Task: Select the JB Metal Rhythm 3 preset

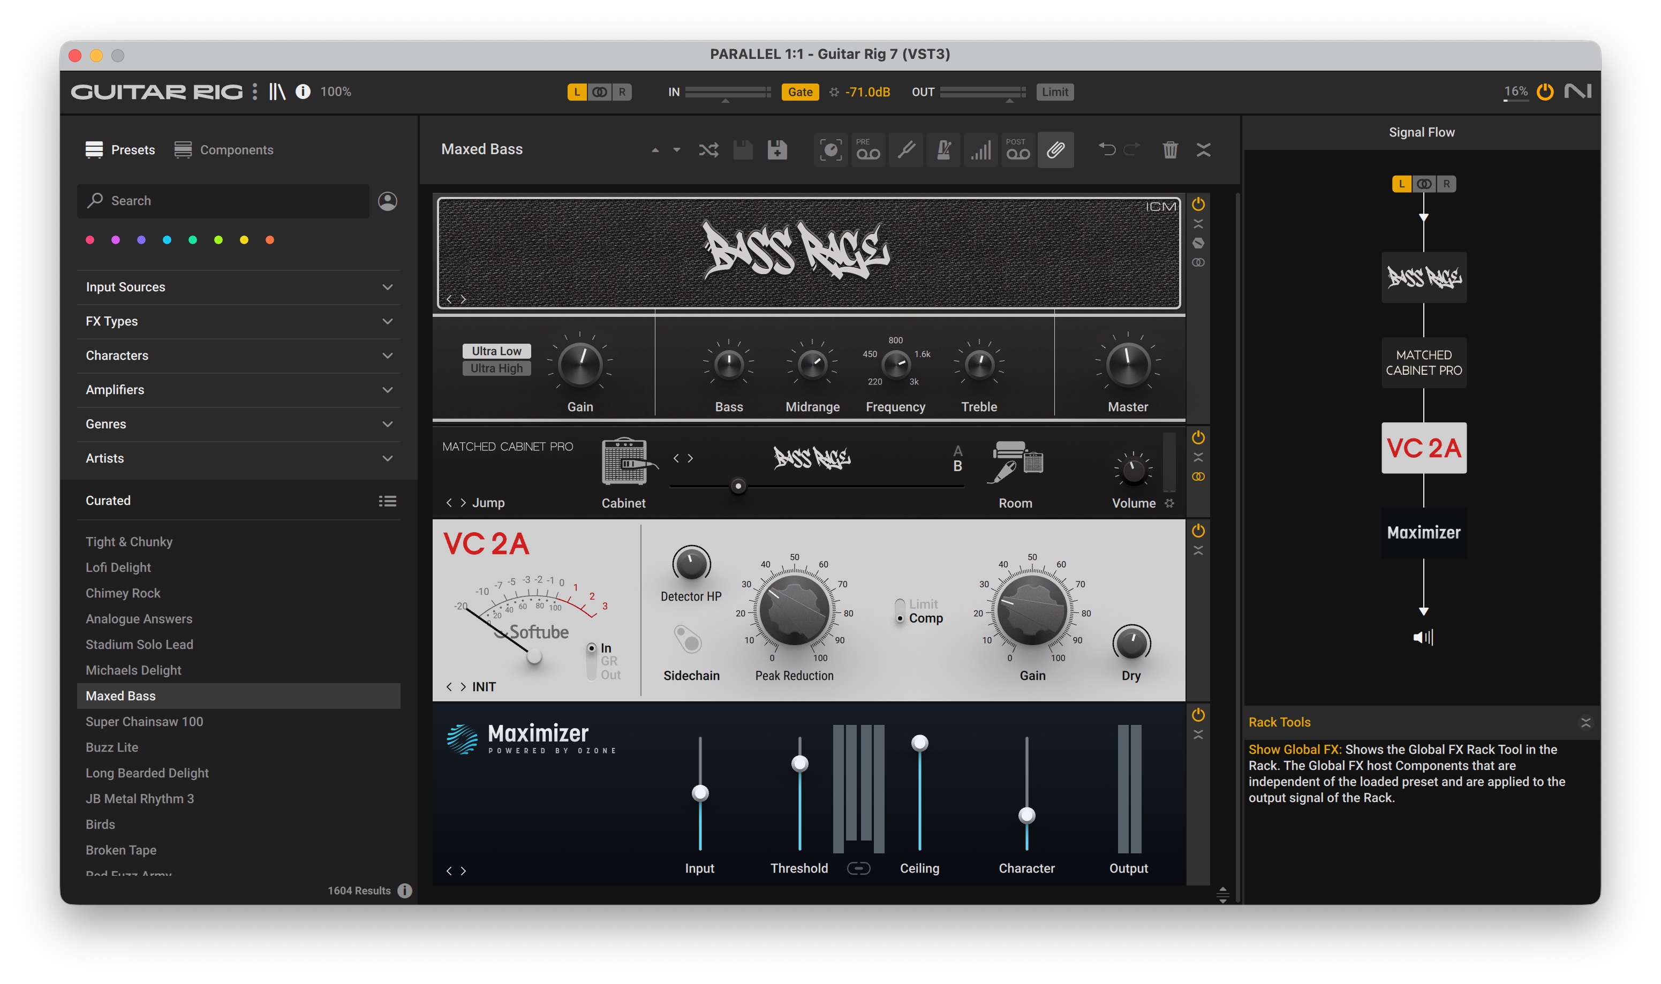Action: click(x=239, y=799)
